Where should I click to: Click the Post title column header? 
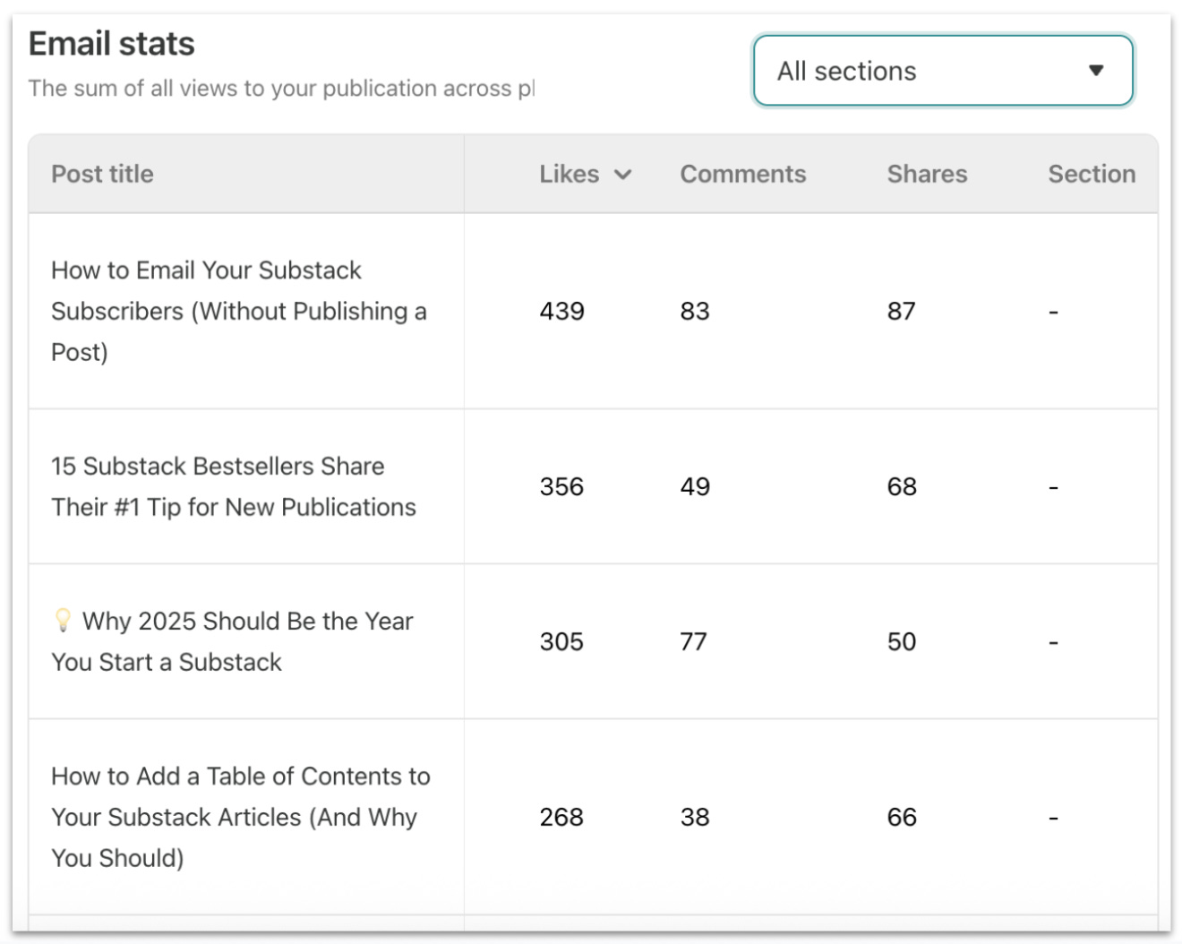(x=102, y=174)
